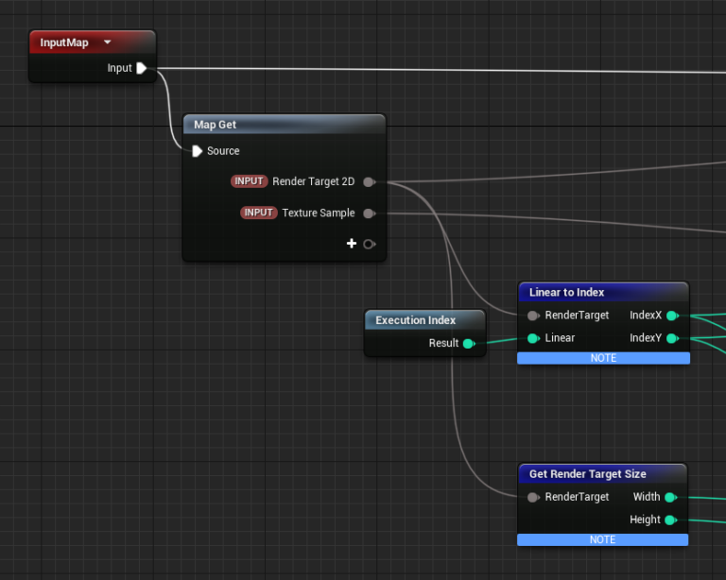Screen dimensions: 726x580
Task: Open the InputMap node dropdown arrow
Action: [x=108, y=43]
